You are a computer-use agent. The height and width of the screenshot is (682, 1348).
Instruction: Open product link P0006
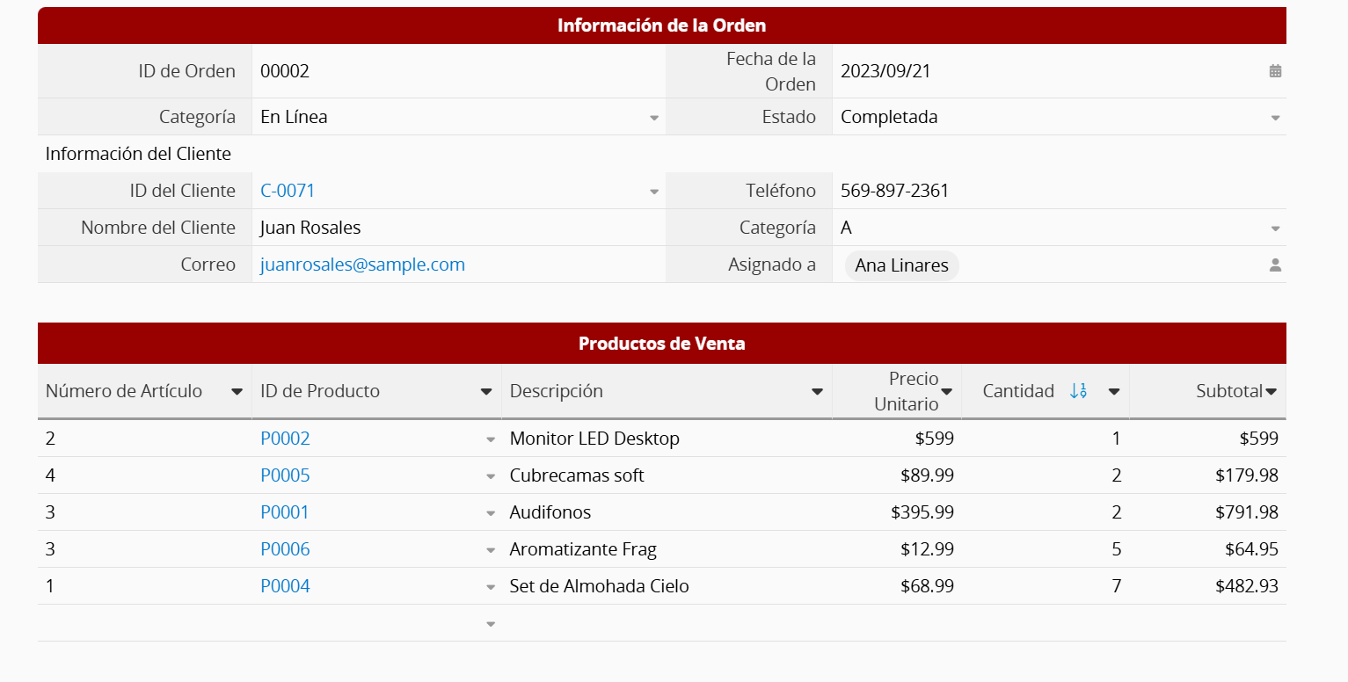[x=285, y=549]
